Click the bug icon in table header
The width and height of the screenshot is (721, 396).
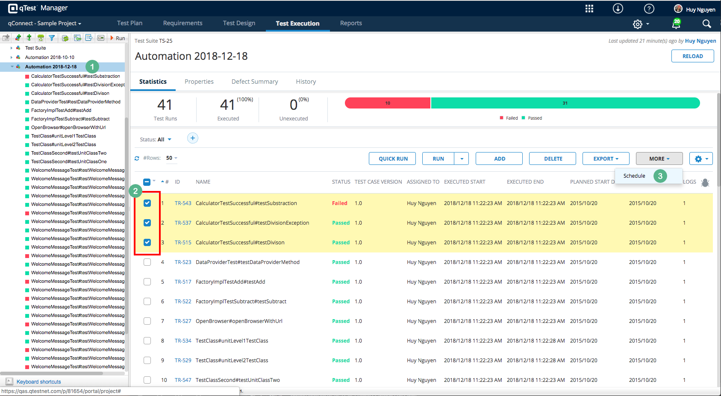coord(705,182)
